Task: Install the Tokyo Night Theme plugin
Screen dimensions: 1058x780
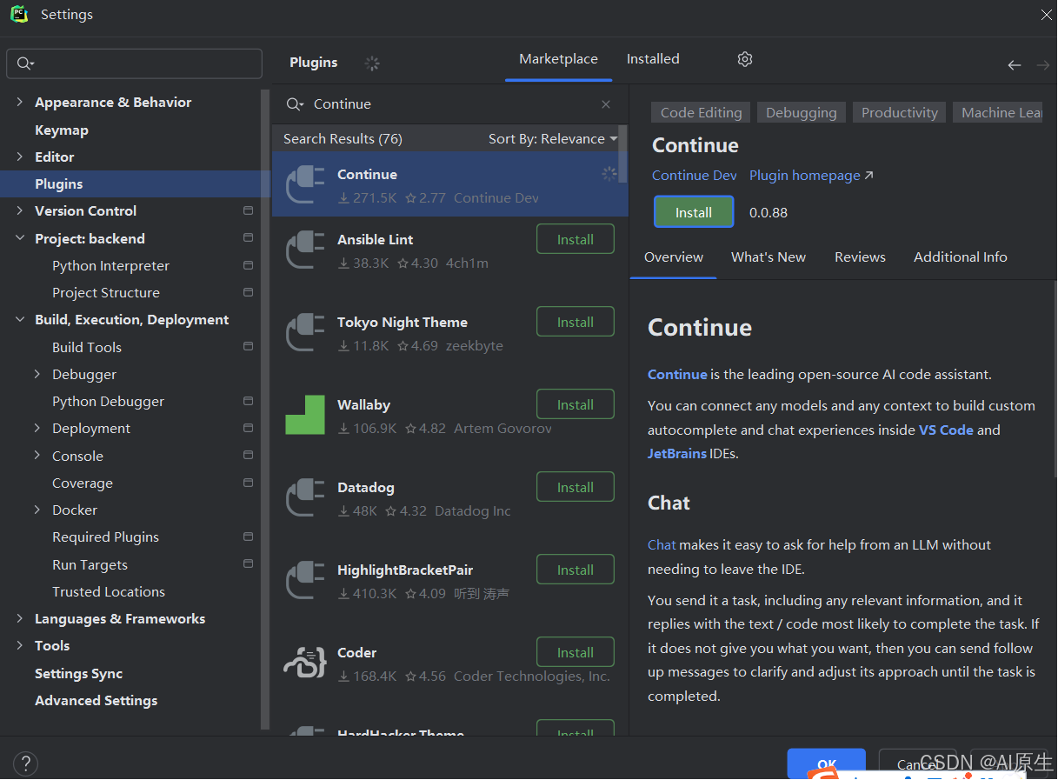Action: point(576,322)
